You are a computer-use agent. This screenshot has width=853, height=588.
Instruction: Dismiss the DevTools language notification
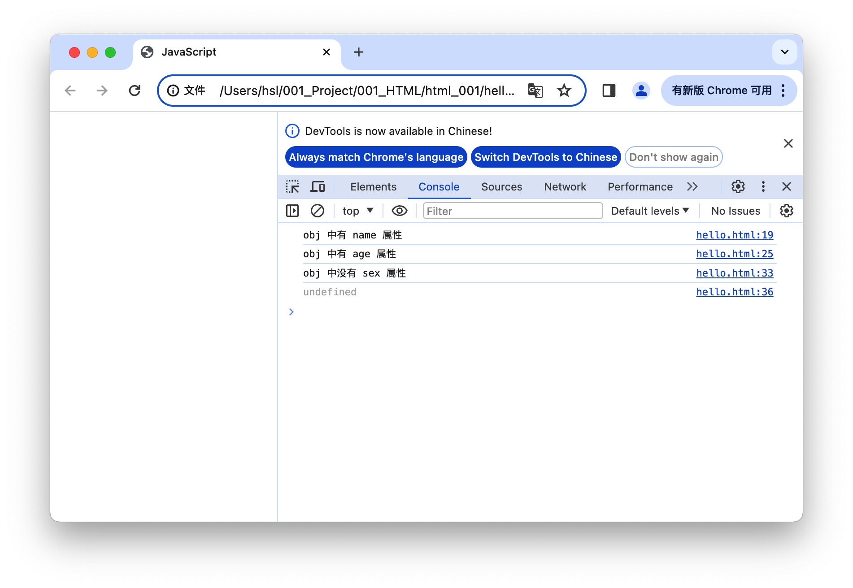point(788,143)
